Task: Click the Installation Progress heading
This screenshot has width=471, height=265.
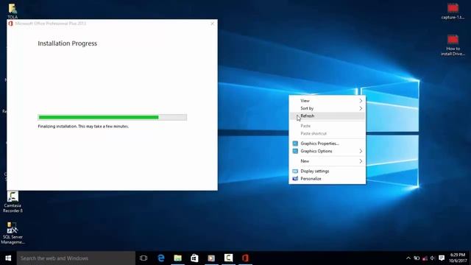Action: (x=67, y=43)
